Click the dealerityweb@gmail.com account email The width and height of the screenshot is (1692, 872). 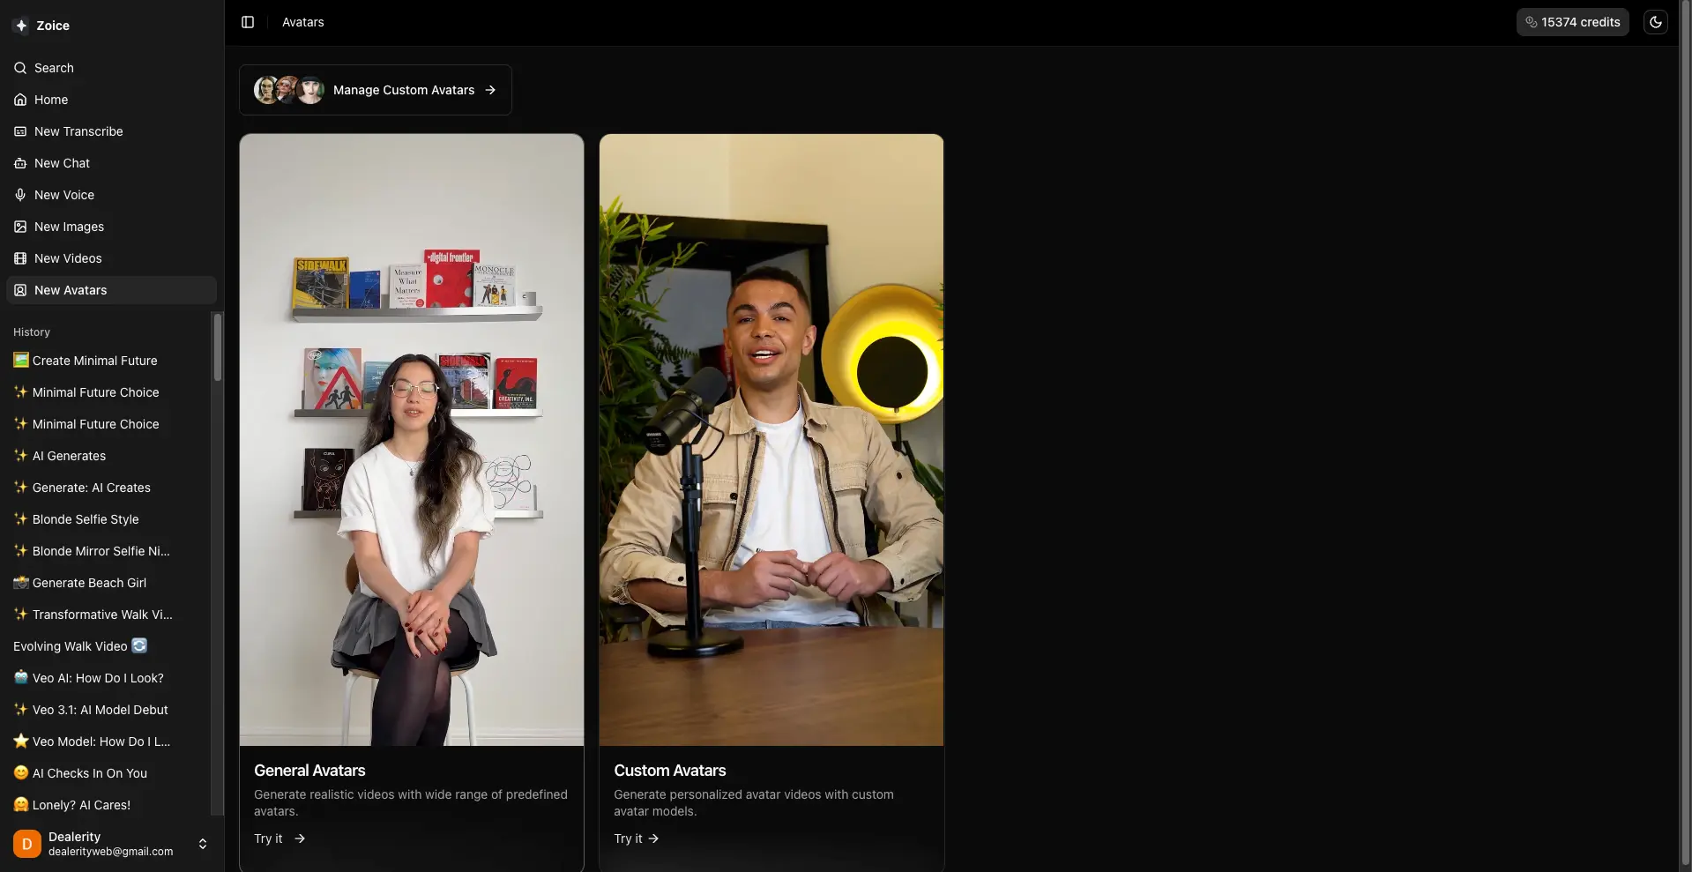coord(111,852)
